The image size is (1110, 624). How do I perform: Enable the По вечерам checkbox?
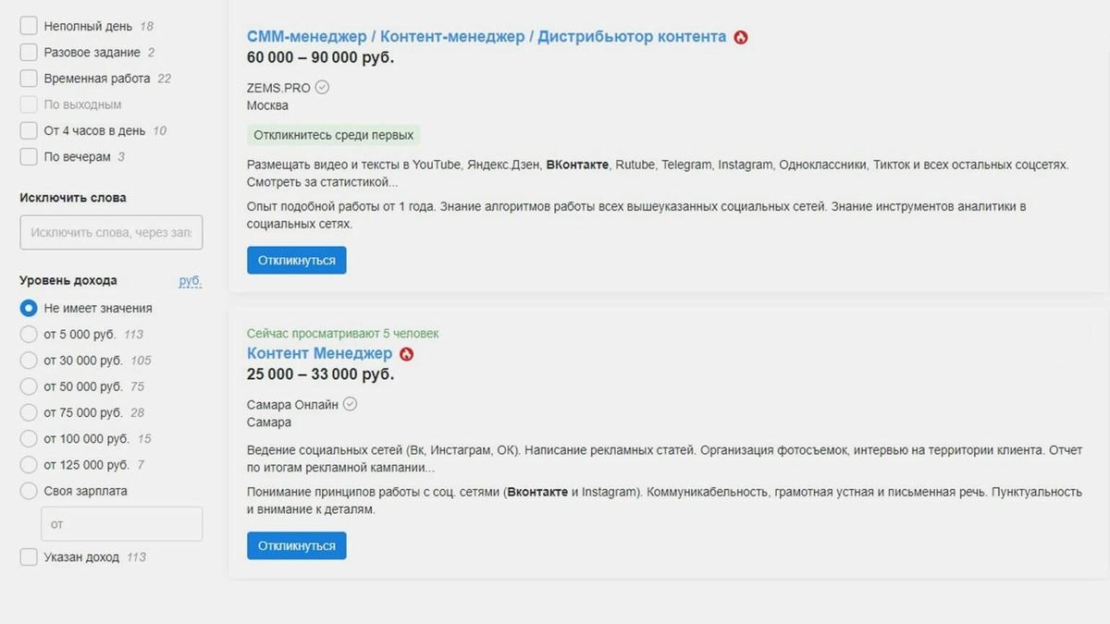point(26,156)
